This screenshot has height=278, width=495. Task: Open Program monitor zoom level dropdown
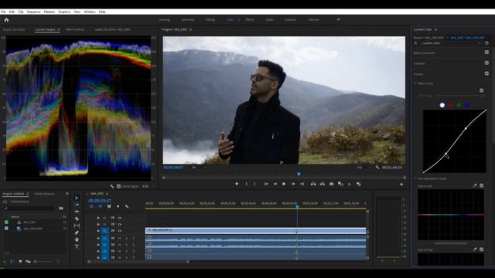(x=199, y=168)
